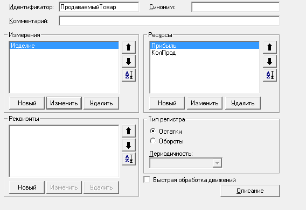Sort Измерения list alphabetically
Screen dimensions: 306x210
[128, 75]
